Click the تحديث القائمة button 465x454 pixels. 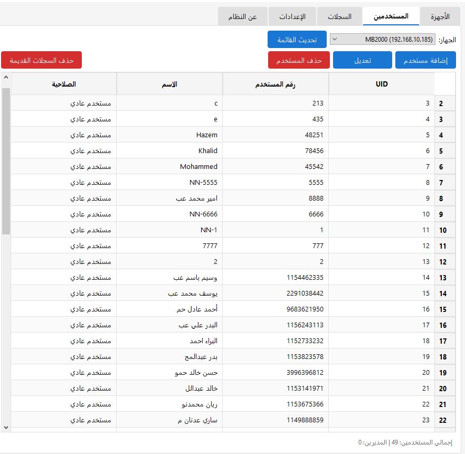(x=297, y=40)
